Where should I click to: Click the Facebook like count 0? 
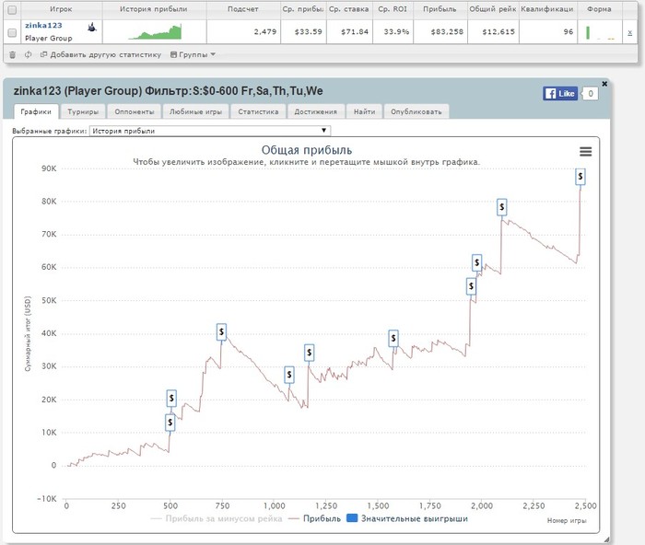point(591,94)
